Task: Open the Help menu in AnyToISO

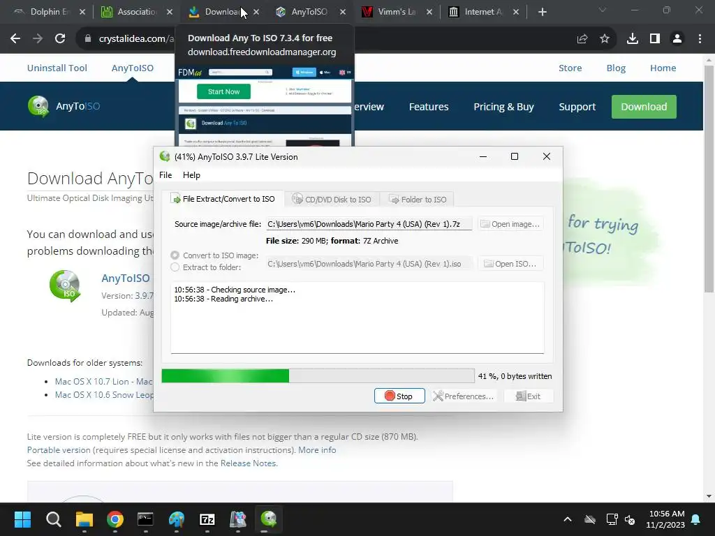Action: tap(191, 175)
